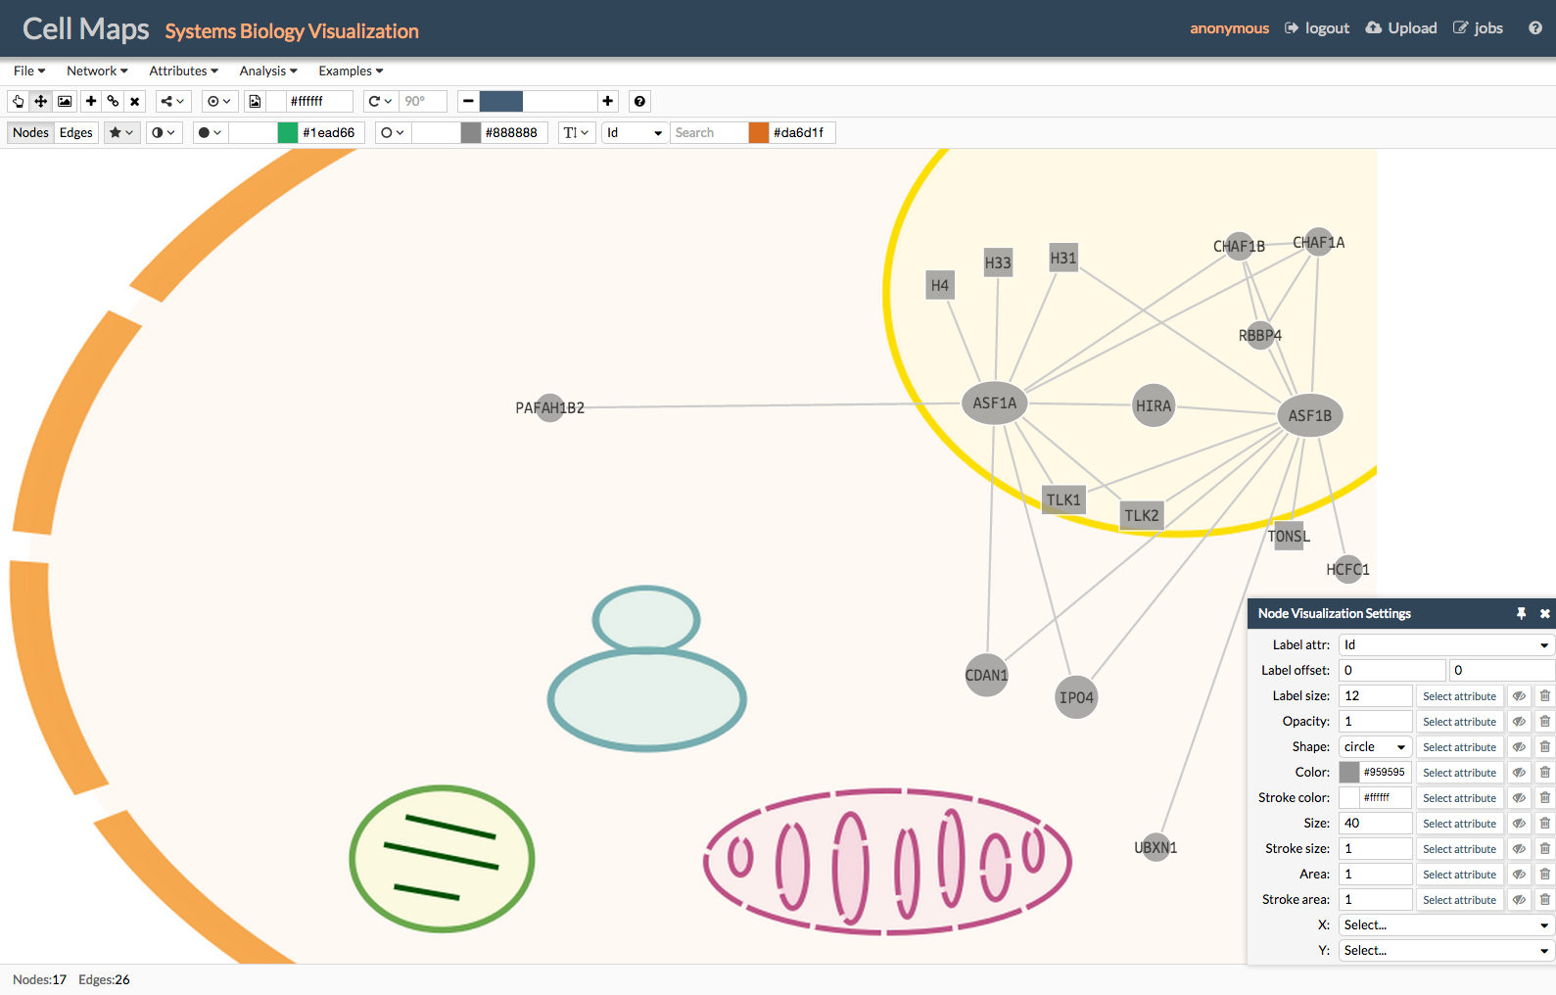Open the hollow circle stroke dropdown
The image size is (1556, 995).
coord(393,132)
